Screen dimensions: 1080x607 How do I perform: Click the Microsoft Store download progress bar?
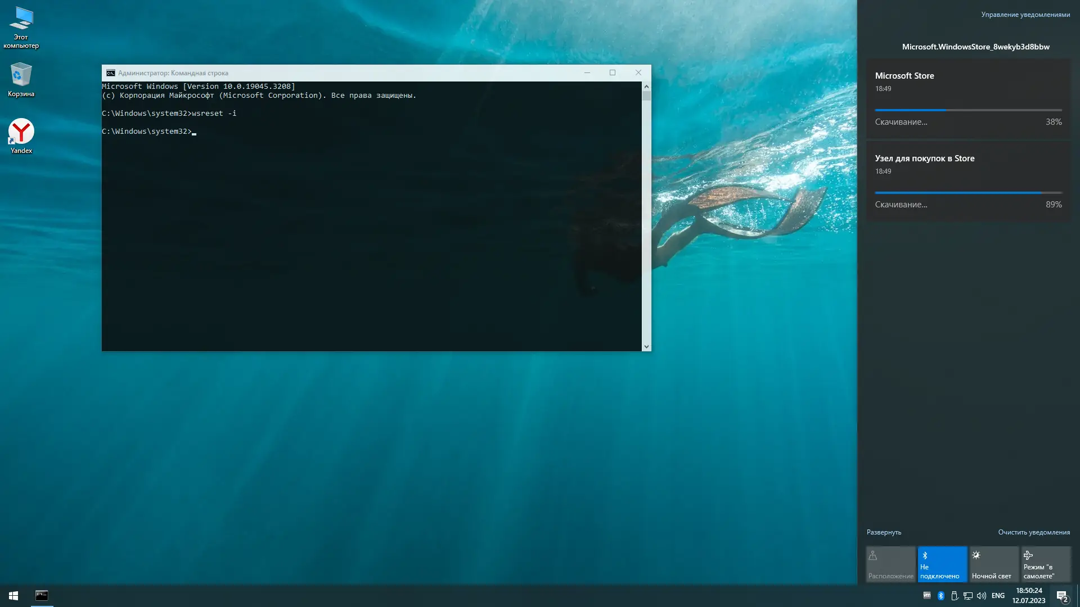click(x=968, y=110)
